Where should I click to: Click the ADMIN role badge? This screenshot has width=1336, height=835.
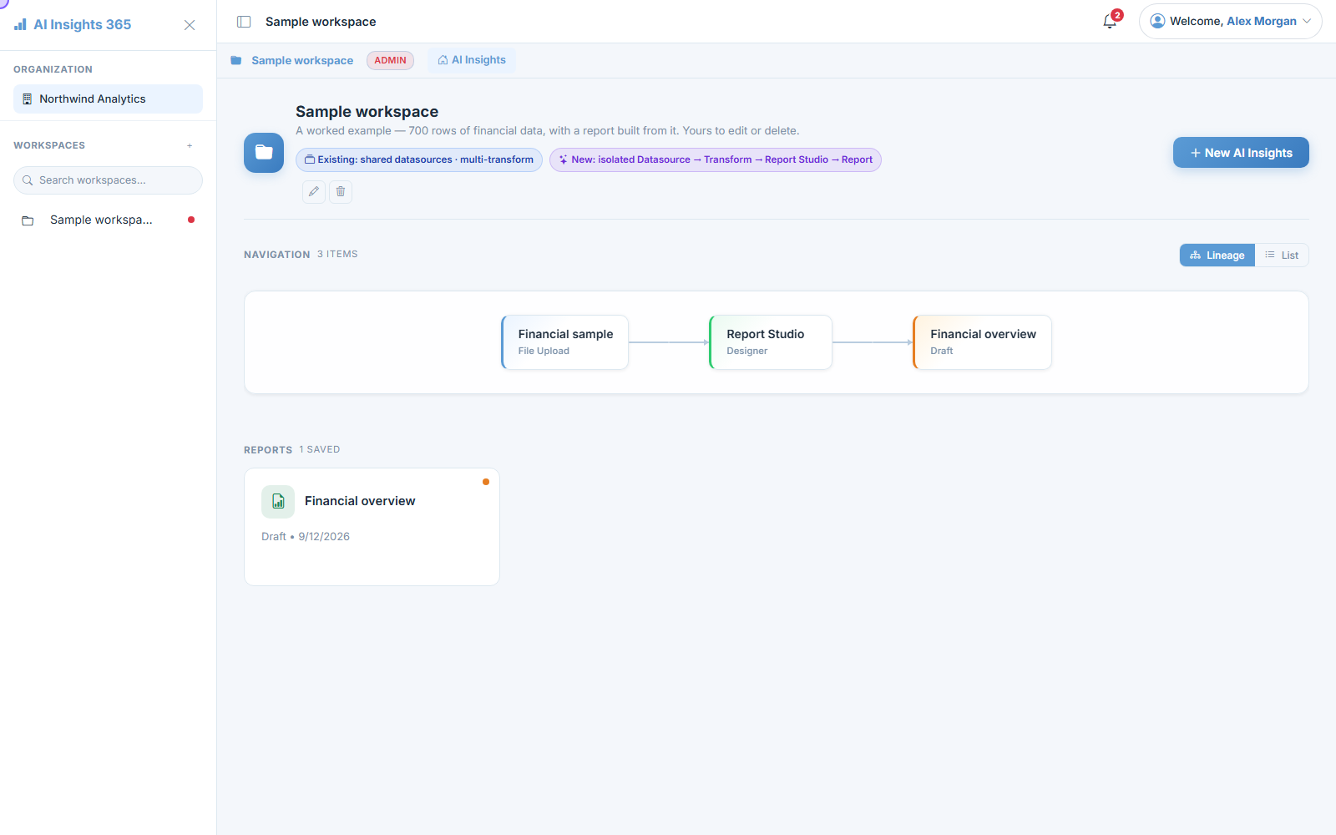[390, 60]
